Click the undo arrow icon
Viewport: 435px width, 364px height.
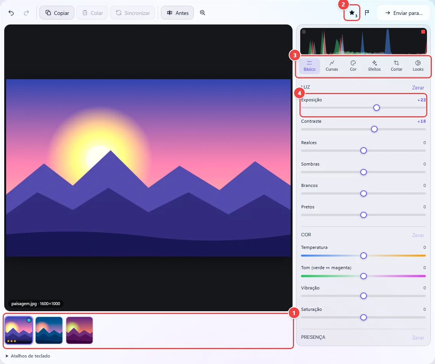tap(11, 13)
